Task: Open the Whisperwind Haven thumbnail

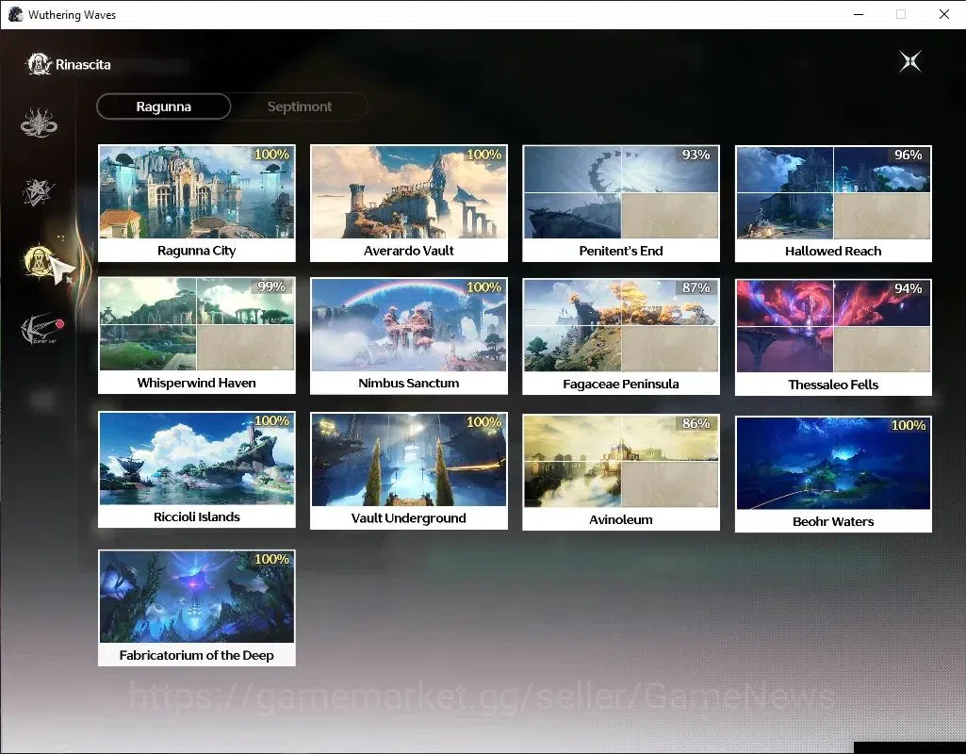Action: (197, 336)
